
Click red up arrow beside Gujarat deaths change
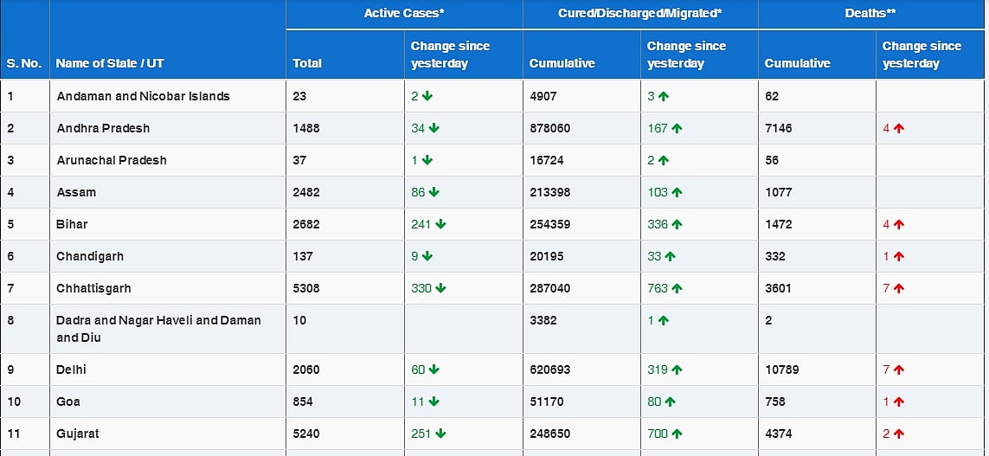coord(899,434)
